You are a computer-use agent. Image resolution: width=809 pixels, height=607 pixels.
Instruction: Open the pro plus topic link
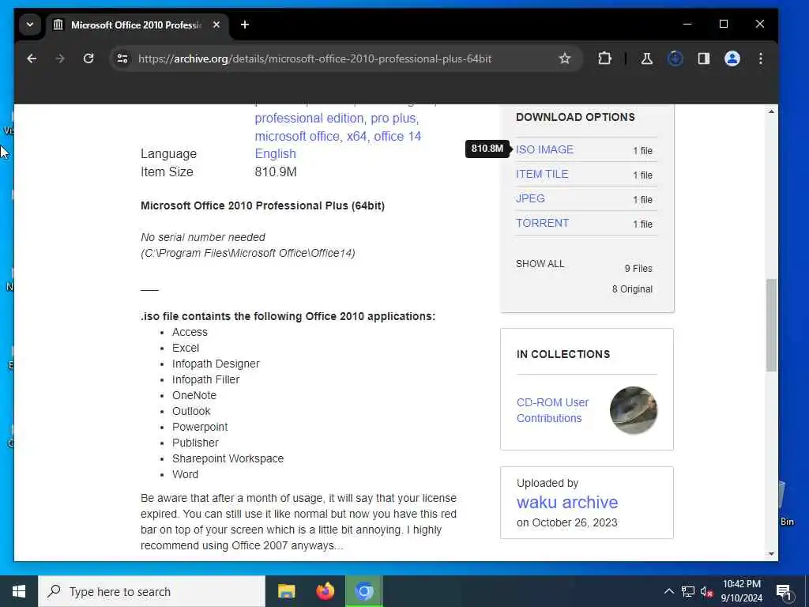pyautogui.click(x=393, y=119)
